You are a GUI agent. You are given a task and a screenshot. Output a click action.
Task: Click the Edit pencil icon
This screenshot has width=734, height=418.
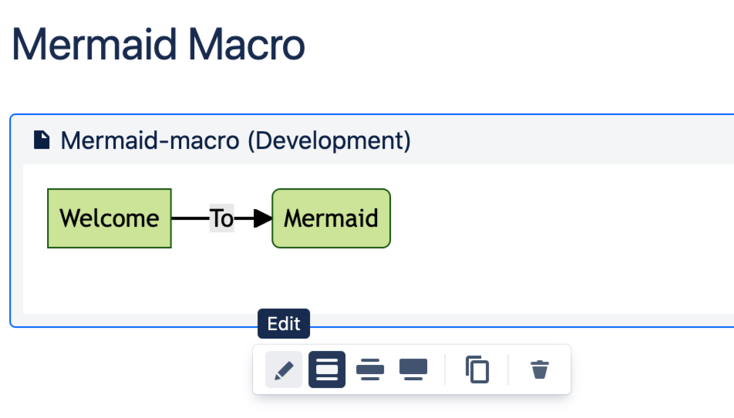284,370
